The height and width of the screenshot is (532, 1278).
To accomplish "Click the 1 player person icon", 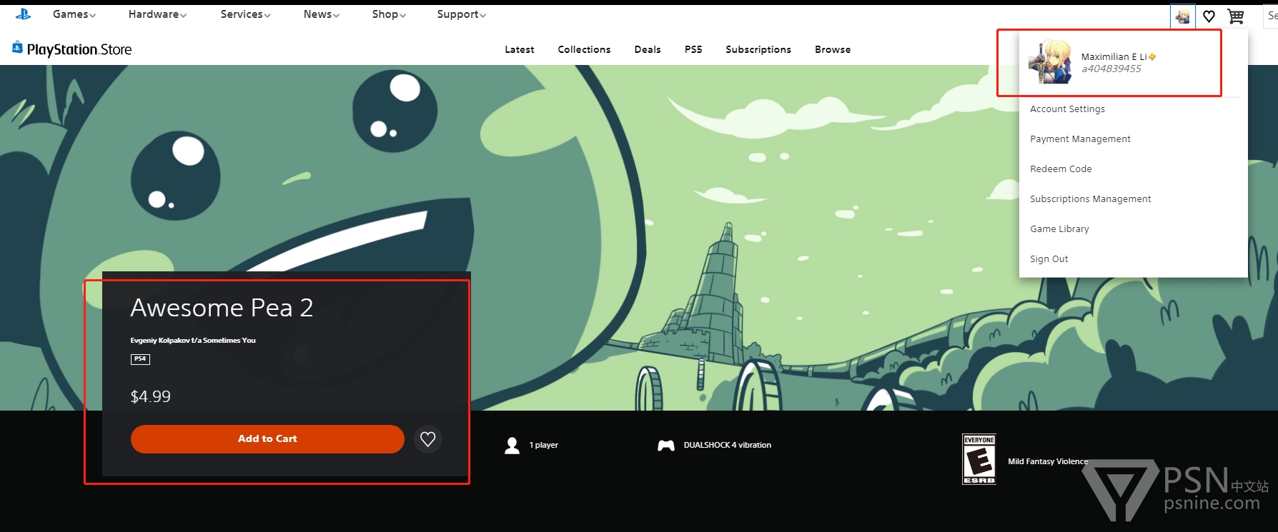I will tap(512, 446).
